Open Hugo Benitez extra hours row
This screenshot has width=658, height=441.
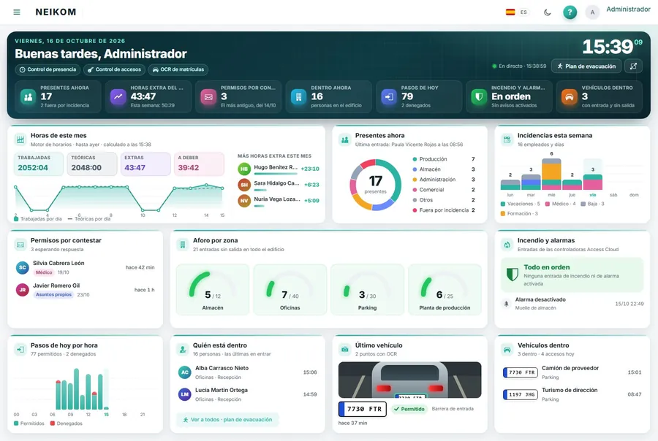click(x=279, y=169)
